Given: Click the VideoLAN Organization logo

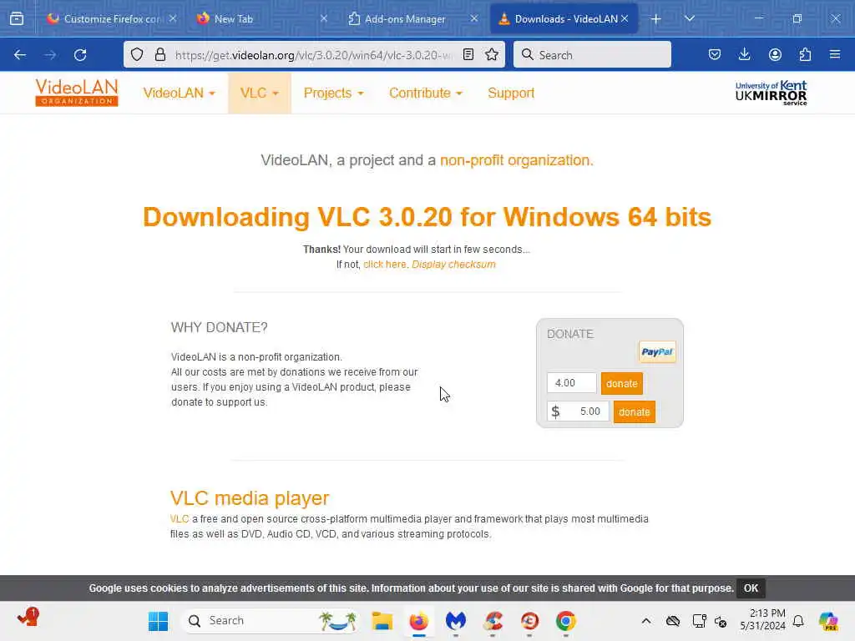Looking at the screenshot, I should coord(76,93).
